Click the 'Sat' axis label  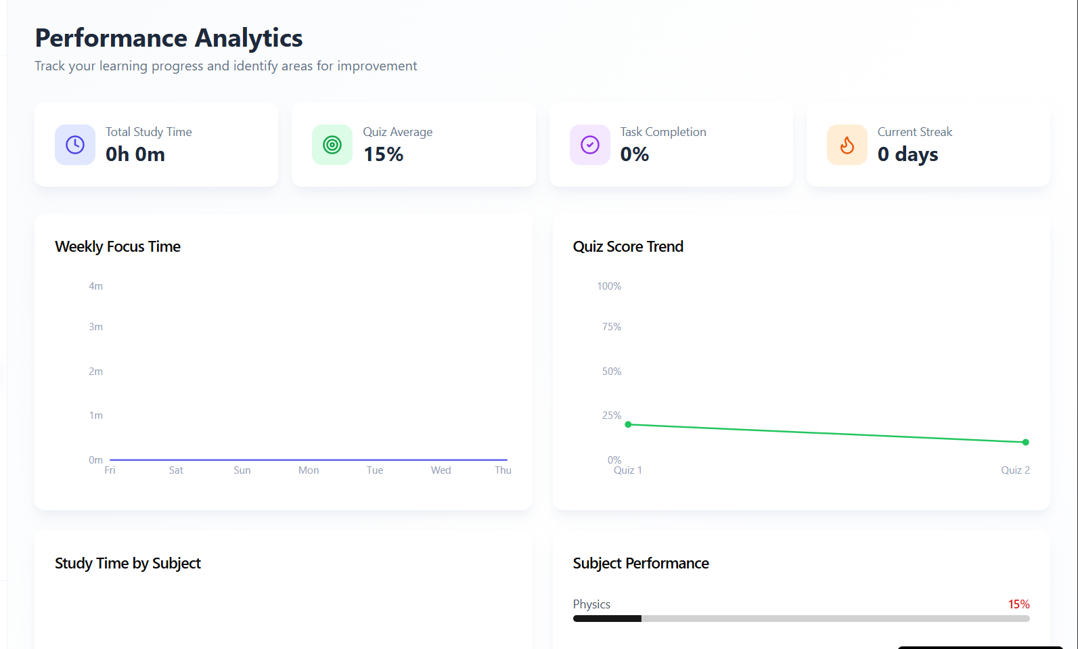pyautogui.click(x=176, y=470)
